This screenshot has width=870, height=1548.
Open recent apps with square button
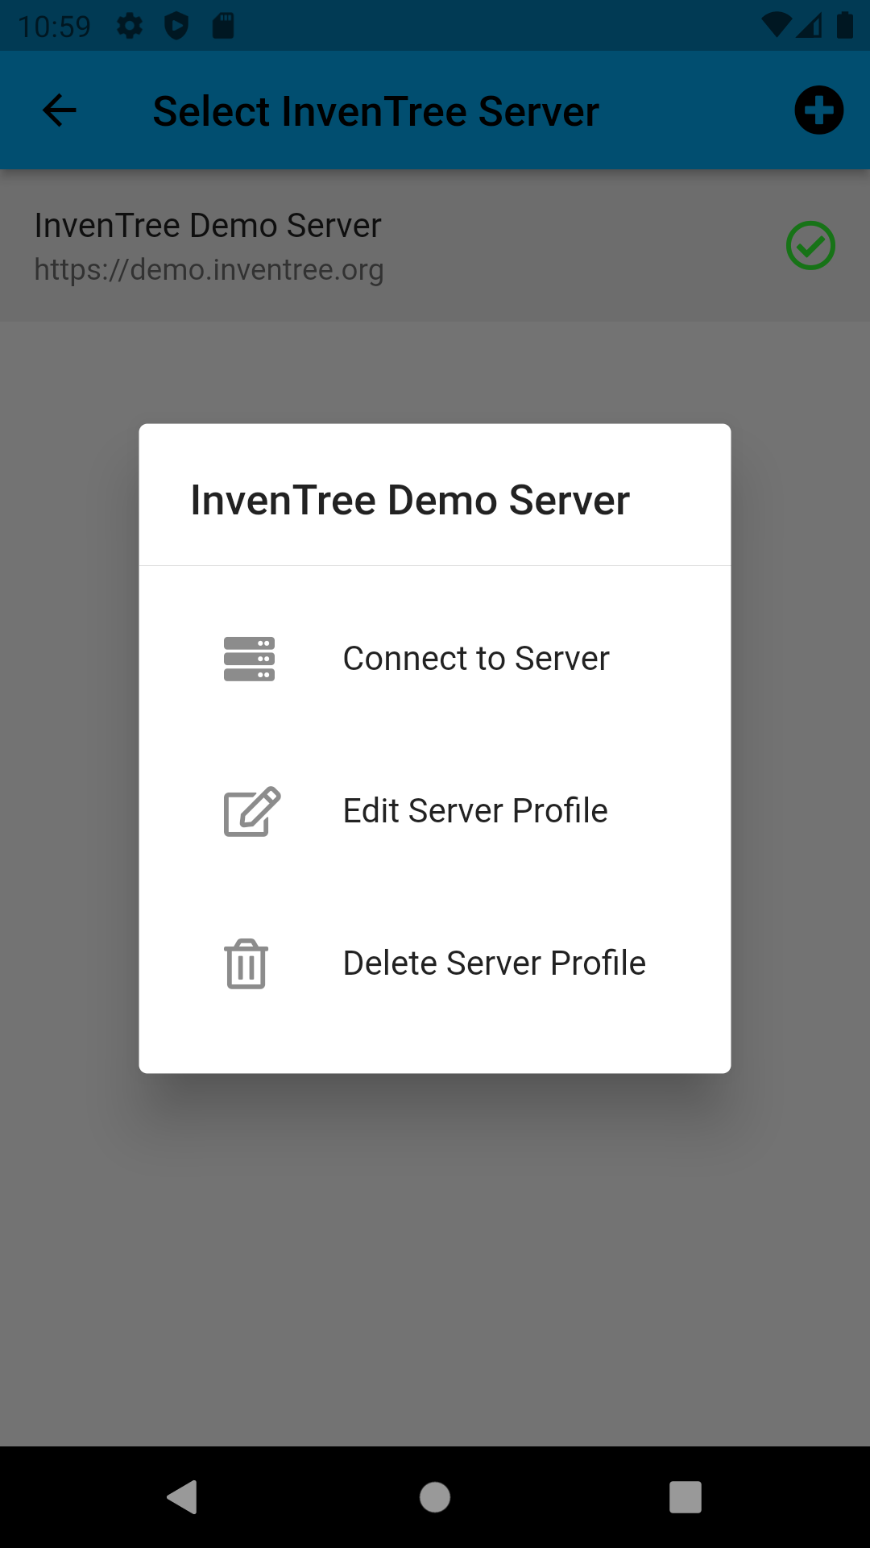(685, 1497)
